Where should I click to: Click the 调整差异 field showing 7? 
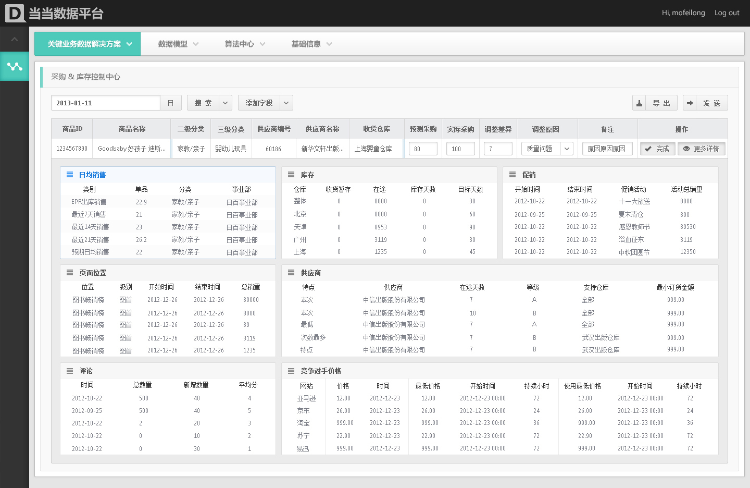498,149
